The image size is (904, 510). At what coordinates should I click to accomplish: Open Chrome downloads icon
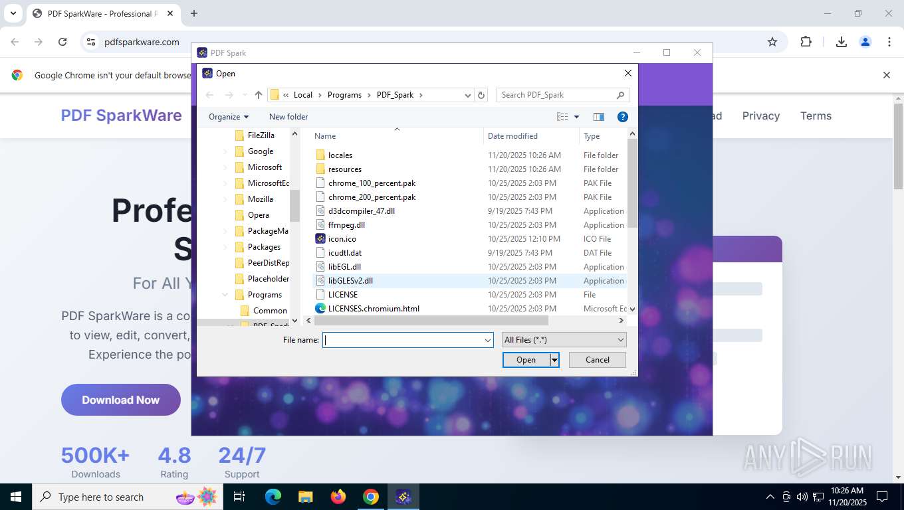click(841, 42)
